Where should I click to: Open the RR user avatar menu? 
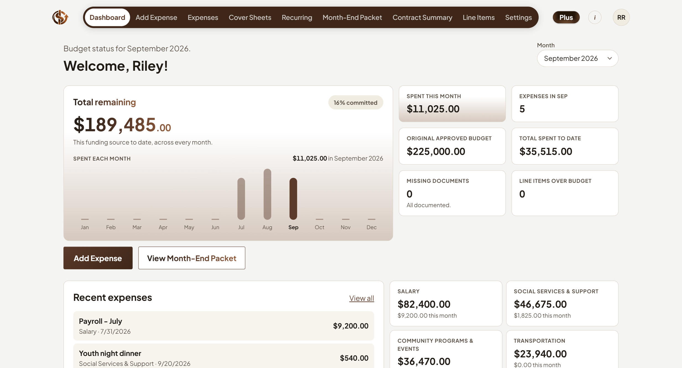[621, 17]
